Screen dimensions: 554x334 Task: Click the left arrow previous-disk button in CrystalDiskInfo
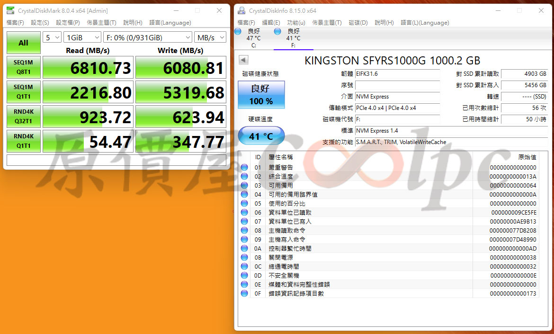(243, 60)
